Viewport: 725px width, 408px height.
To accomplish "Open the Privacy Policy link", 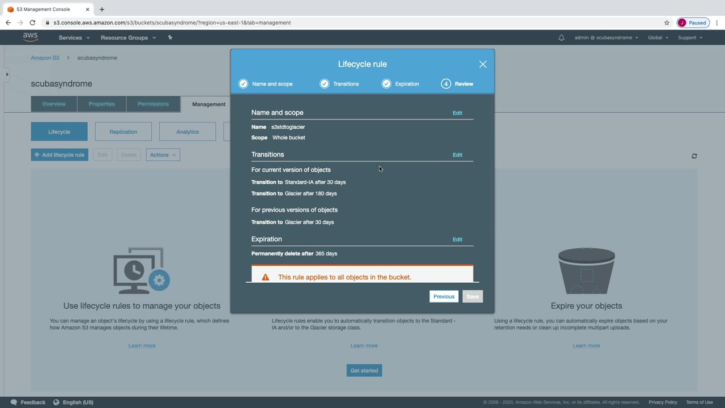I will pyautogui.click(x=663, y=402).
